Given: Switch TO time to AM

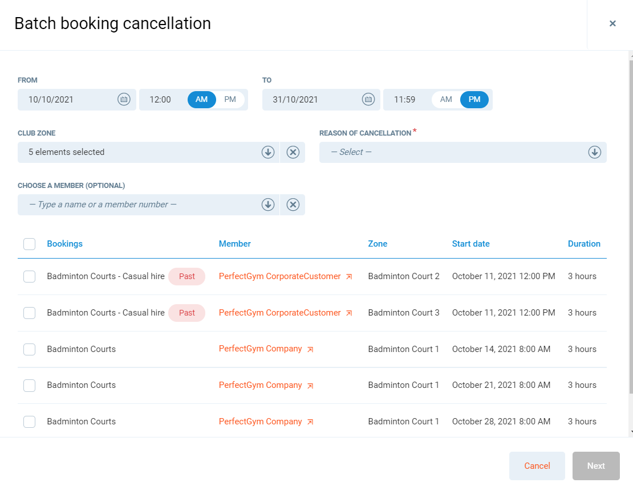Looking at the screenshot, I should [446, 100].
